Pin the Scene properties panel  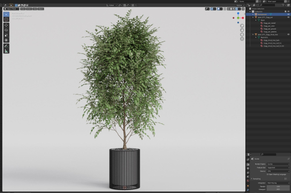pos(288,159)
